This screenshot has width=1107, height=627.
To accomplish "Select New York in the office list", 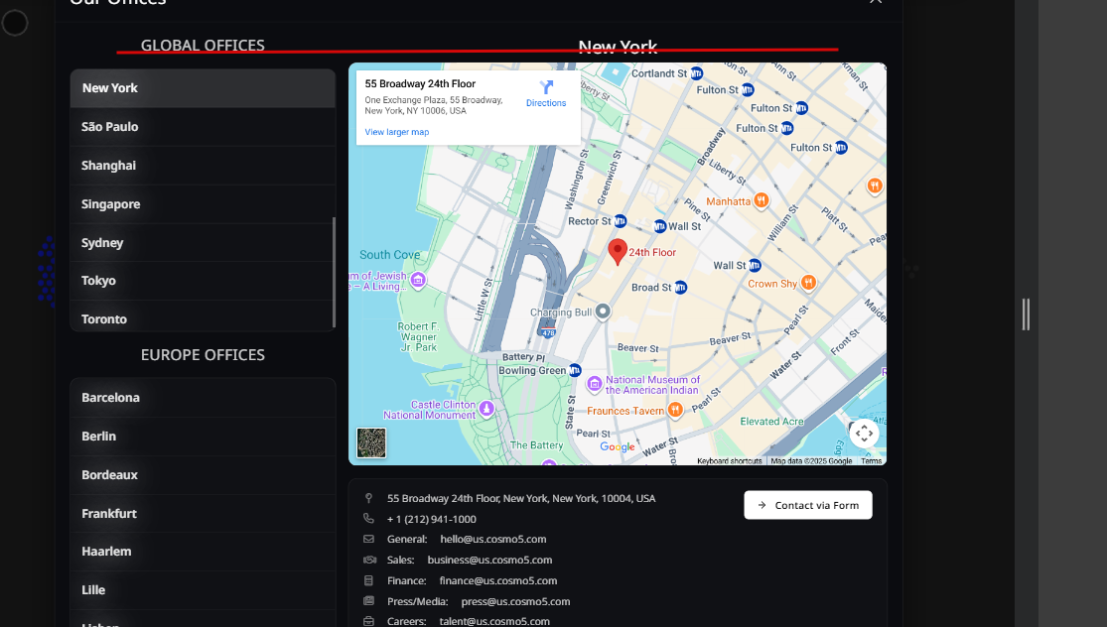I will (x=202, y=88).
